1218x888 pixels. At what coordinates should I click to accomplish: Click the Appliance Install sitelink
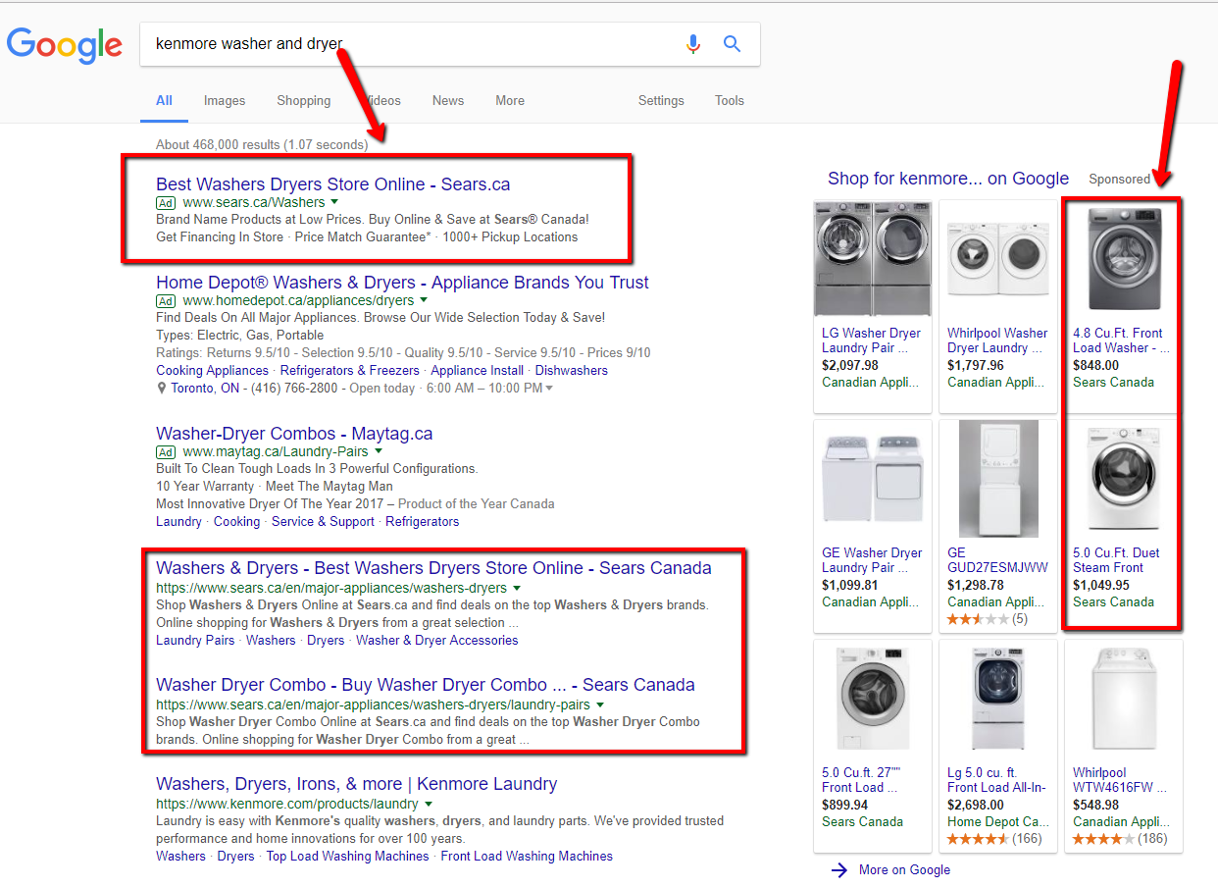click(478, 371)
